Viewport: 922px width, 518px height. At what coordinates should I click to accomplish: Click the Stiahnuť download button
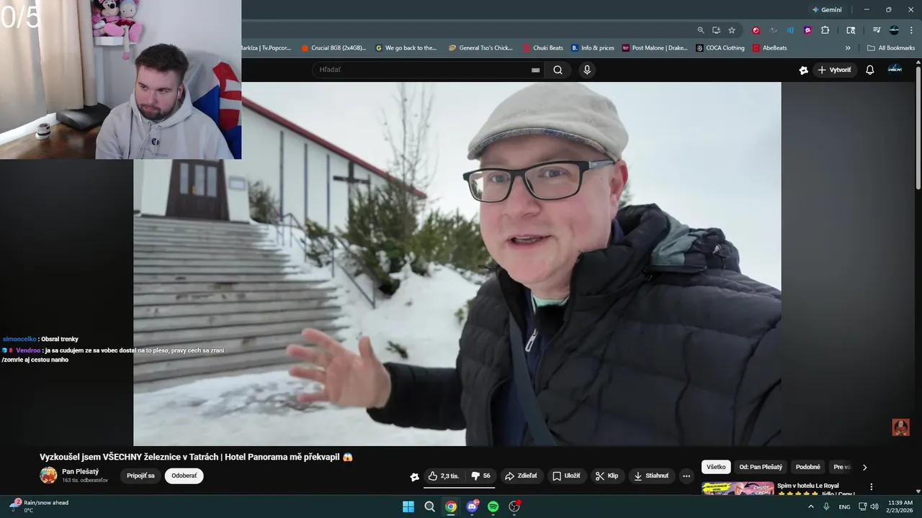(x=651, y=476)
